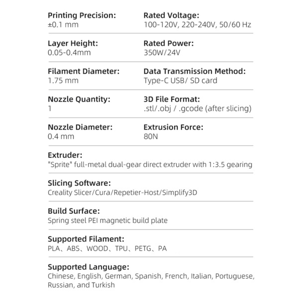Select the ±0.1 mm precision value
Image resolution: width=299 pixels, height=299 pixels.
pyautogui.click(x=63, y=24)
